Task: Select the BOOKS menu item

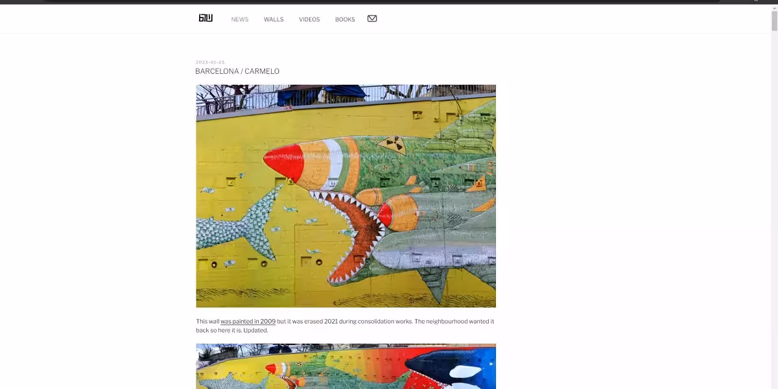Action: 345,19
